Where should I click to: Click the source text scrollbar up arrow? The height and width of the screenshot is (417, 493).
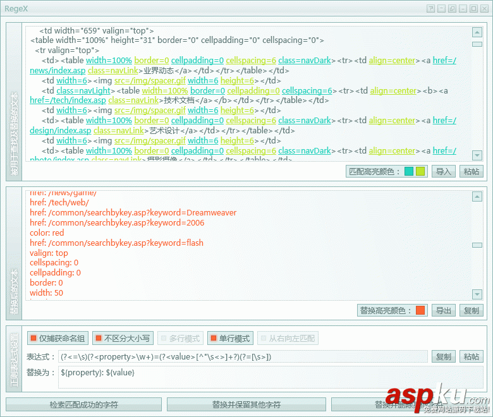[477, 32]
